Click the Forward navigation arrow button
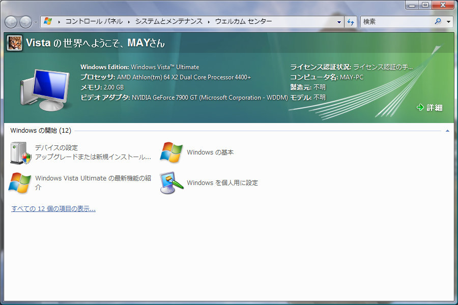The width and height of the screenshot is (458, 305). [25, 22]
